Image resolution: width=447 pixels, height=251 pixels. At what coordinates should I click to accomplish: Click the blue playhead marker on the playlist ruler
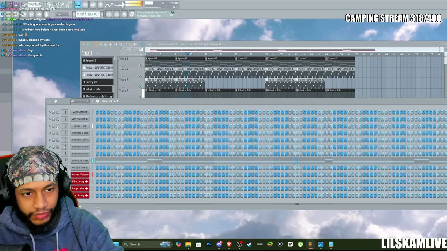click(x=188, y=54)
